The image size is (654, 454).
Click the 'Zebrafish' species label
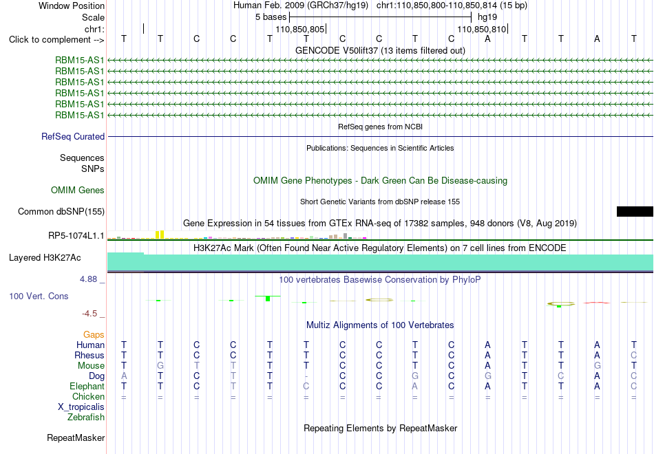point(86,417)
